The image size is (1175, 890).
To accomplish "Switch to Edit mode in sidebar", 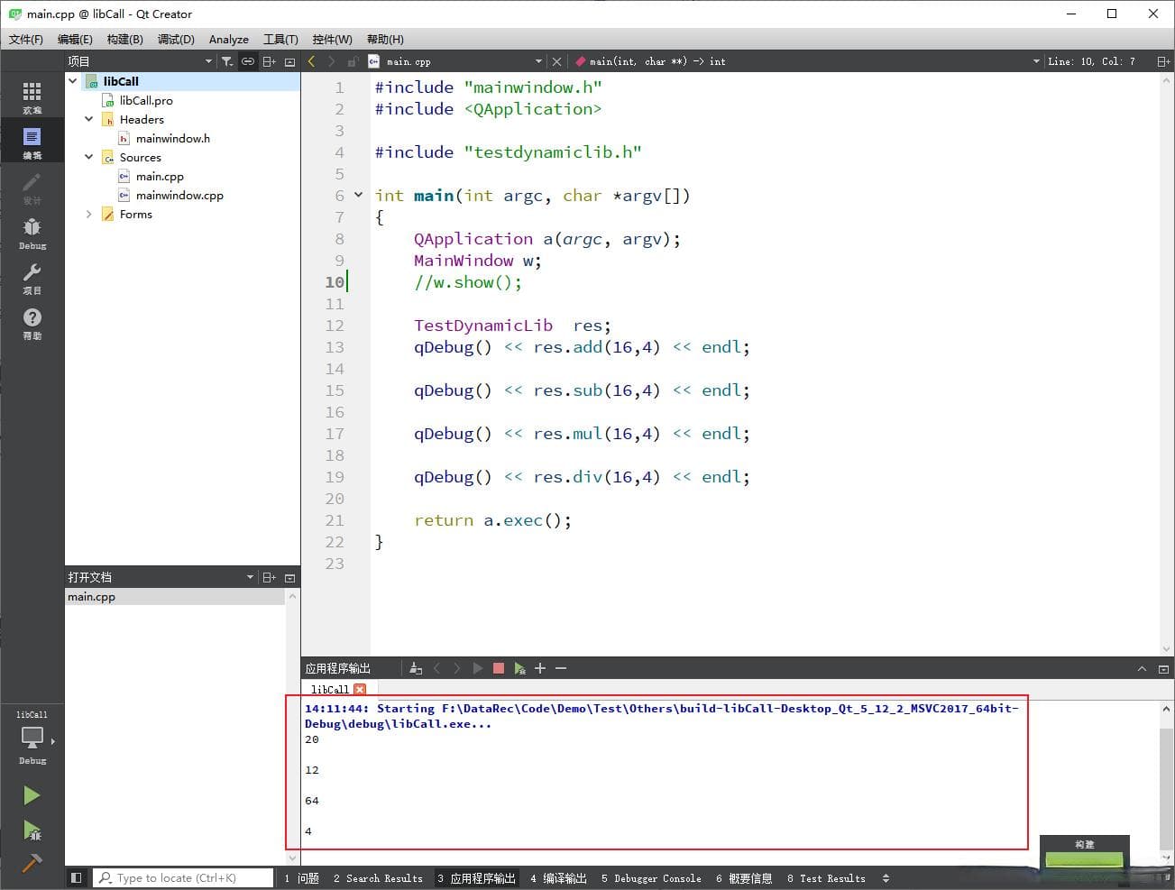I will [x=32, y=142].
